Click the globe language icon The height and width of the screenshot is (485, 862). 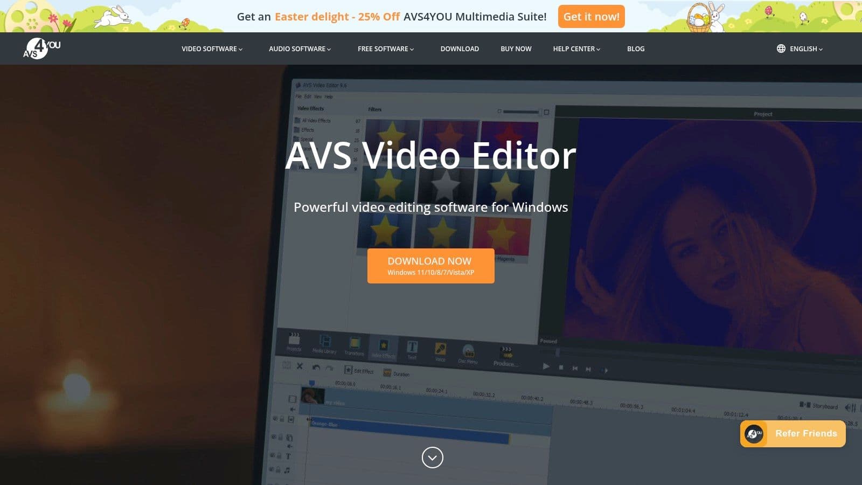coord(781,48)
